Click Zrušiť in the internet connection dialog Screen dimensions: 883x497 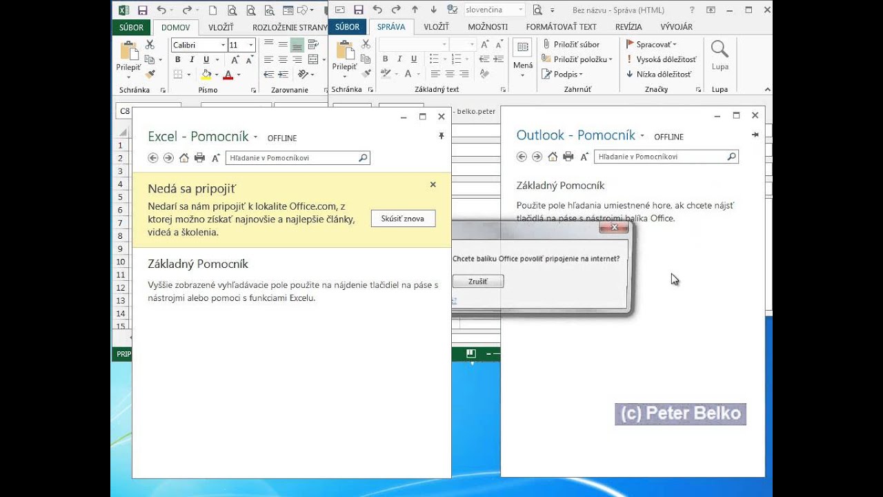tap(478, 281)
